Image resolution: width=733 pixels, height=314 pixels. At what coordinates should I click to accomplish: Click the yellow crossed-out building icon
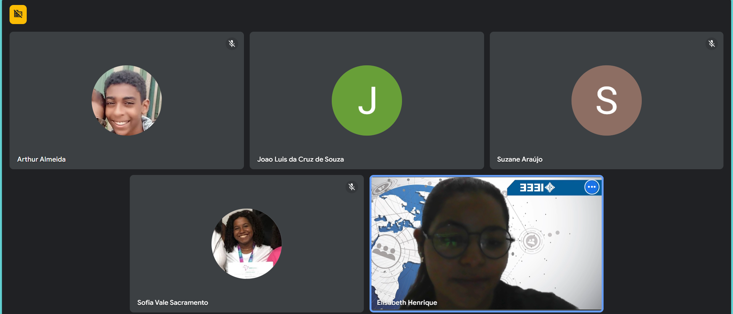tap(18, 15)
